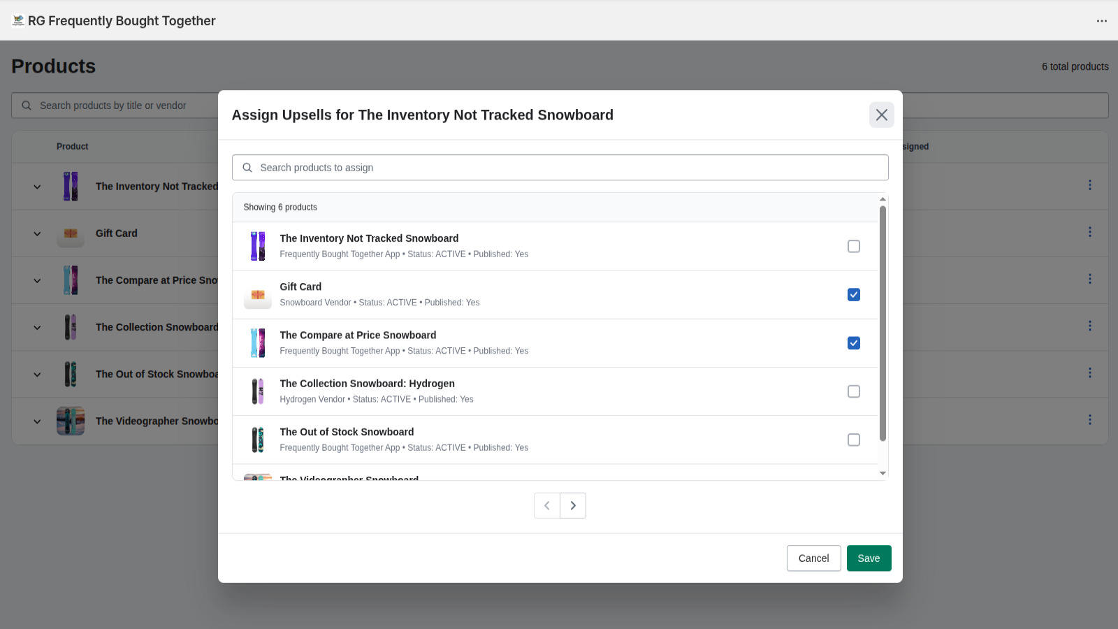This screenshot has height=629, width=1118.
Task: Click the Search products to assign field
Action: (489, 167)
